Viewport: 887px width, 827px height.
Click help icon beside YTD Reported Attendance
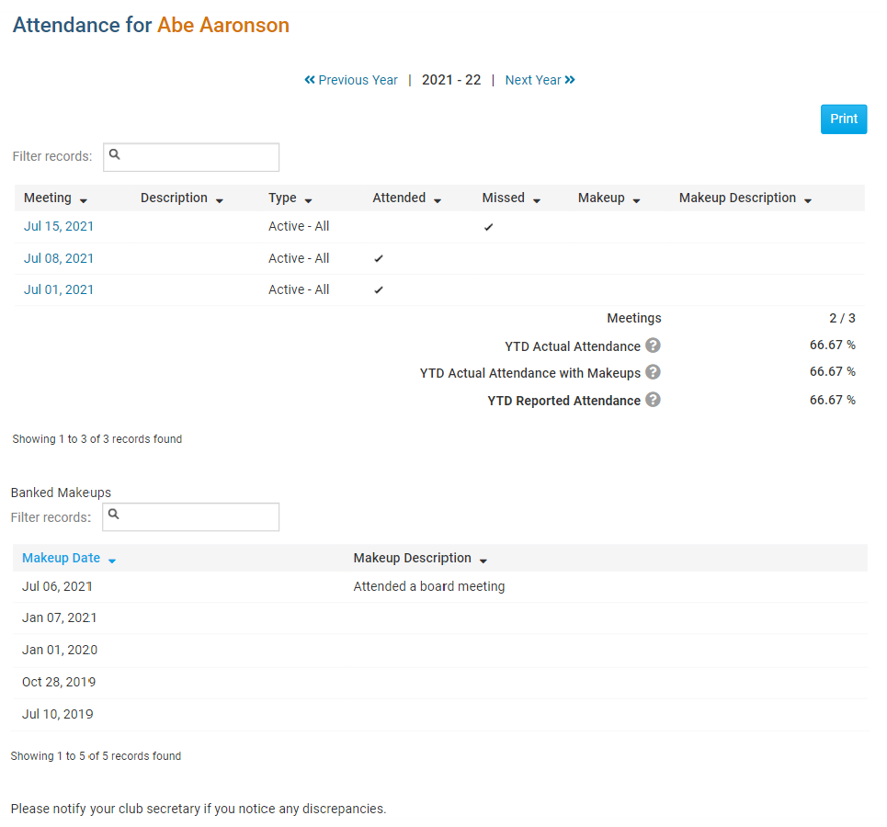(x=653, y=400)
